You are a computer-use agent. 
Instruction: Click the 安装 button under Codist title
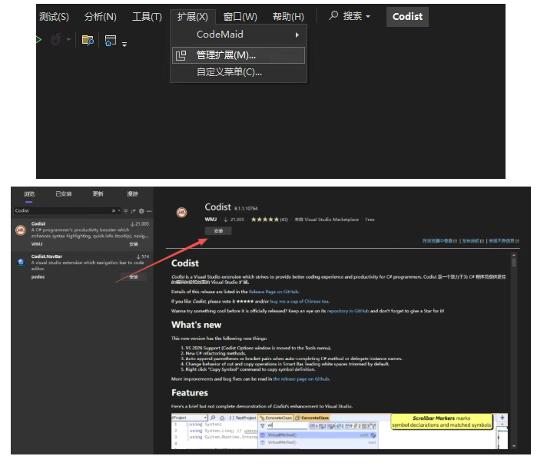coord(218,231)
